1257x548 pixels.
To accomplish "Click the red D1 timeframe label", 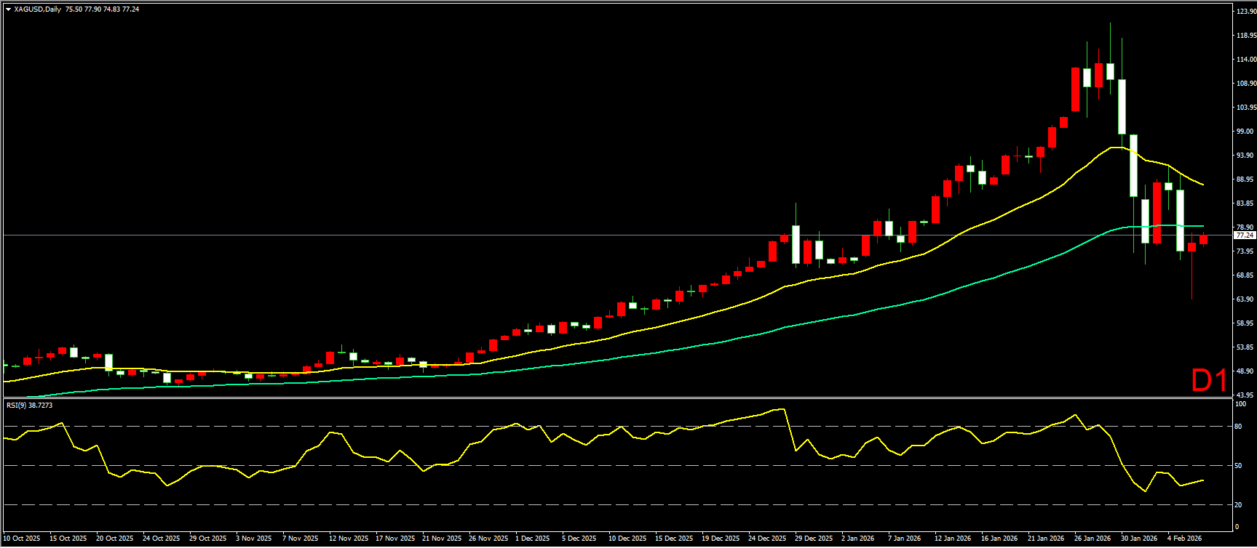I will click(1209, 380).
